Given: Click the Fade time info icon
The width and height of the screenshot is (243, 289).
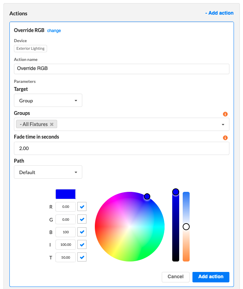Looking at the screenshot, I should coord(225,138).
